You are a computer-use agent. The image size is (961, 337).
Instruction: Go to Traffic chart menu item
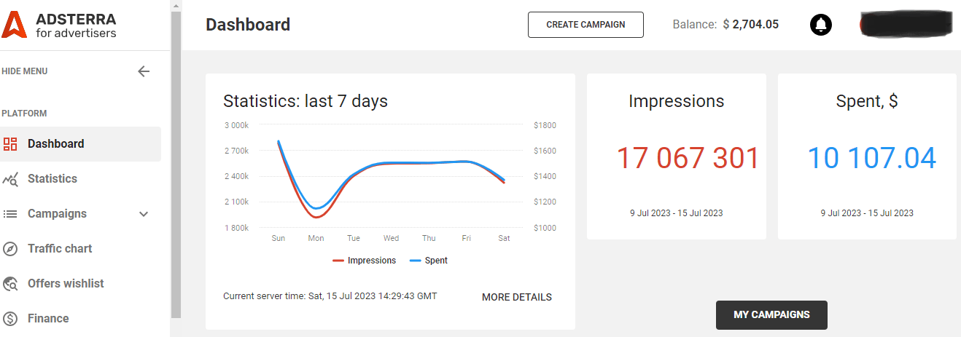pyautogui.click(x=60, y=249)
